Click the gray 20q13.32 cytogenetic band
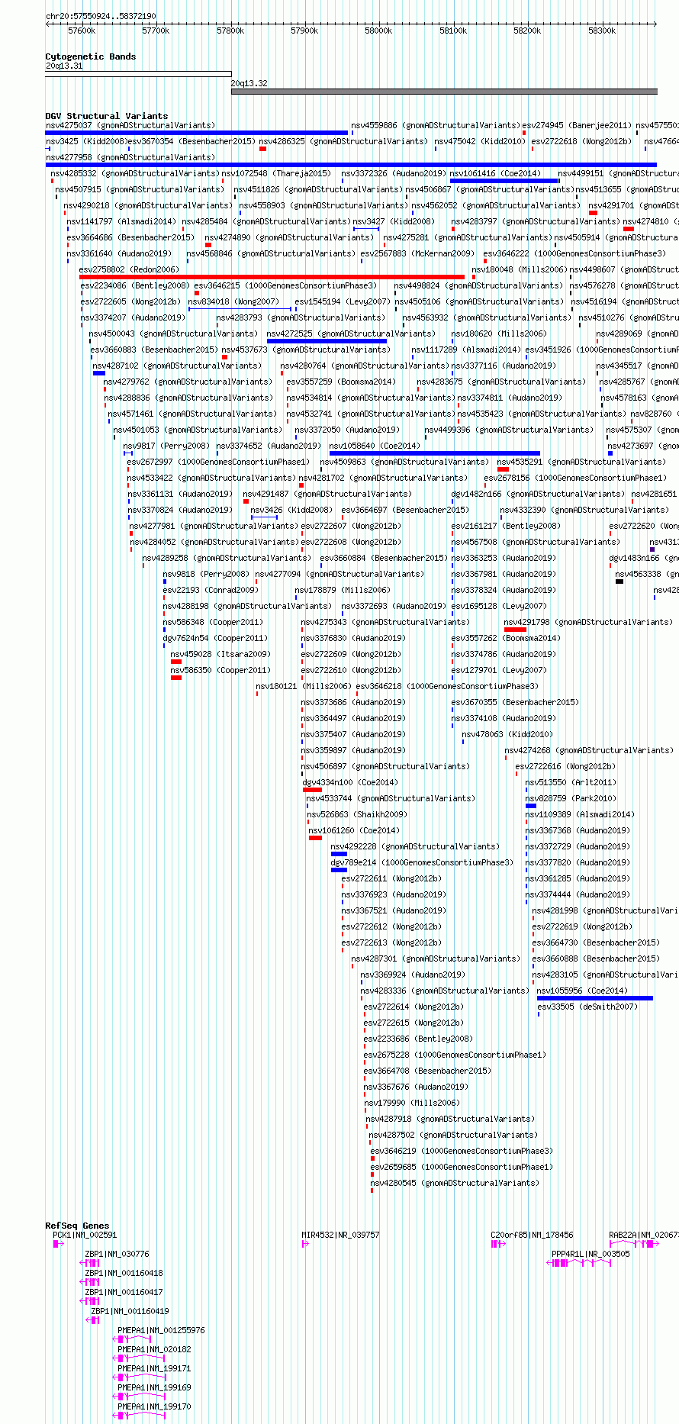The height and width of the screenshot is (1424, 679). [x=444, y=92]
